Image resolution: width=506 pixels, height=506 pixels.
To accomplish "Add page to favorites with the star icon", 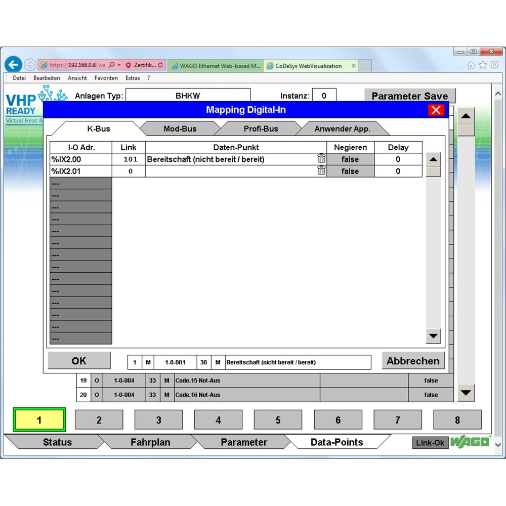I will [x=483, y=65].
